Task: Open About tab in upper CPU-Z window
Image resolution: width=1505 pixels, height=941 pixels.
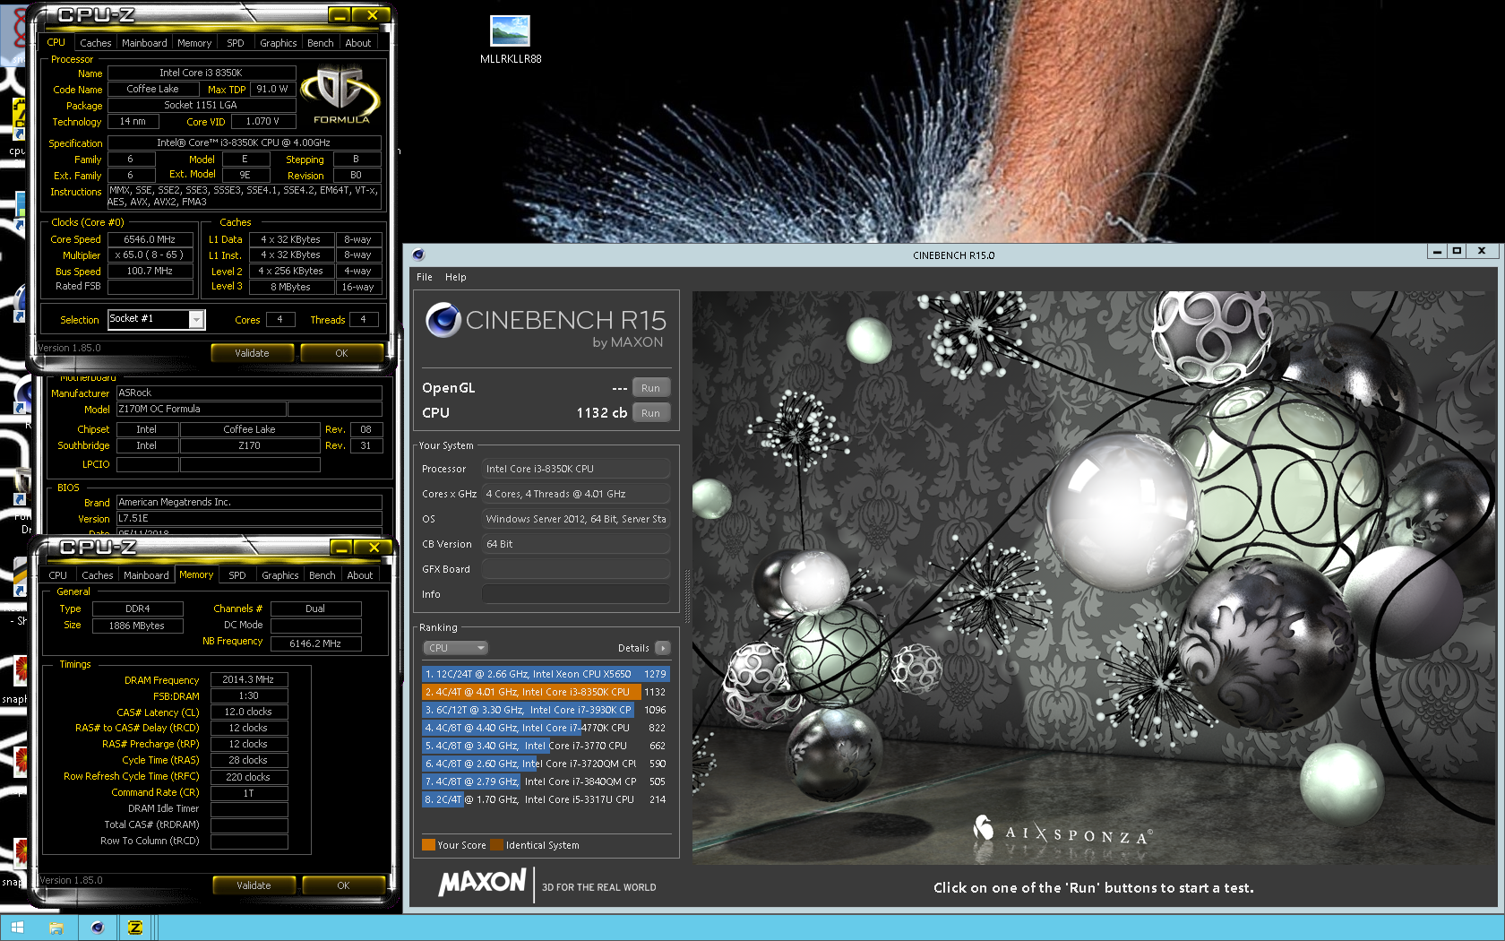Action: pyautogui.click(x=358, y=43)
